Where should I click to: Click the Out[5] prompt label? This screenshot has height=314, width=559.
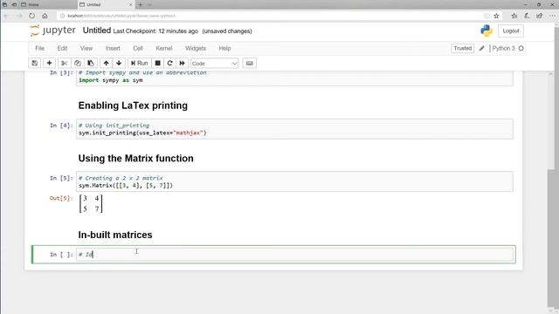[61, 198]
